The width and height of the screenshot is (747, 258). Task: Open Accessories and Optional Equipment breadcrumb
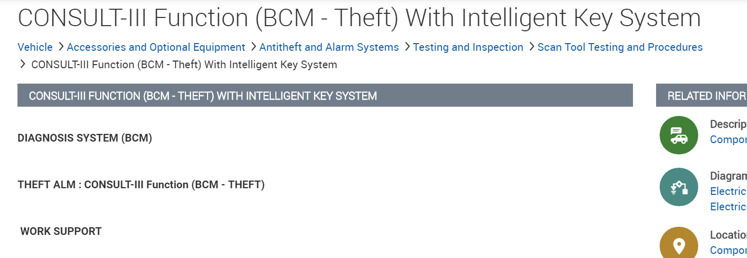point(156,47)
